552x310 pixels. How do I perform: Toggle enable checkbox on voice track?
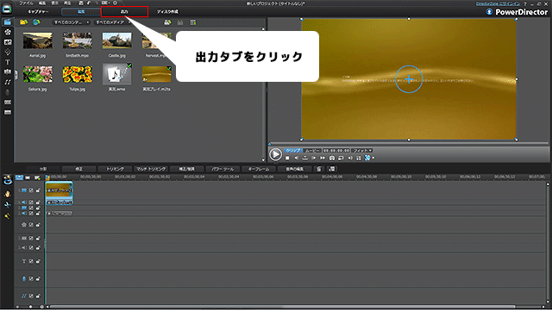[x=31, y=279]
